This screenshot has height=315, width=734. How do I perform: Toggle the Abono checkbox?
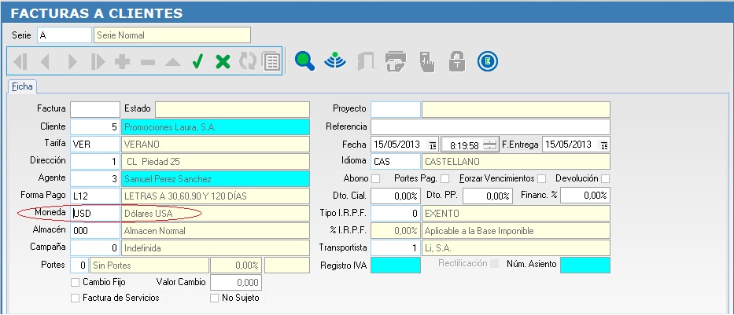[x=375, y=178]
